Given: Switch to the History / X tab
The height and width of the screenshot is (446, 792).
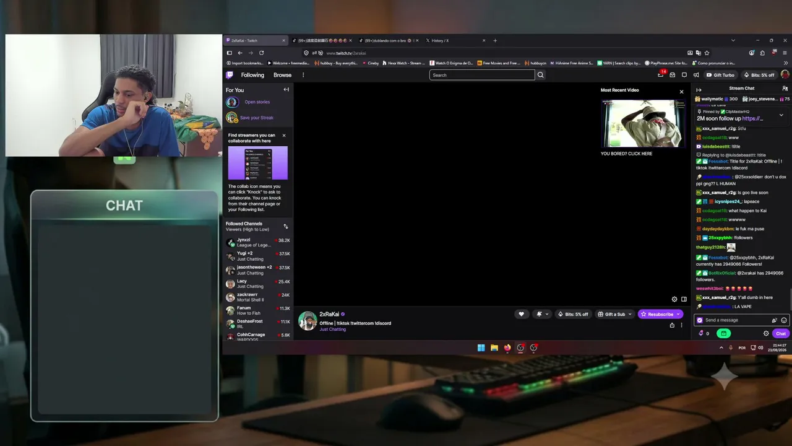Looking at the screenshot, I should click(x=455, y=40).
